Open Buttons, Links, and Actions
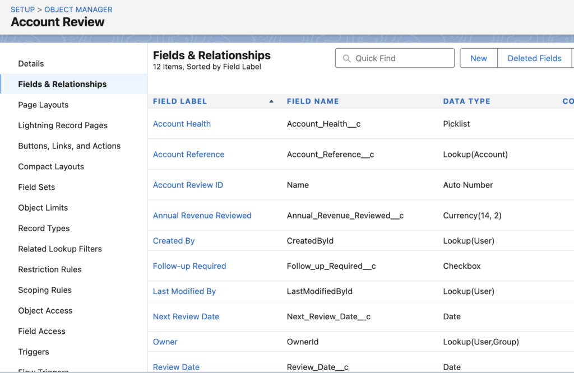This screenshot has width=574, height=373. [69, 146]
